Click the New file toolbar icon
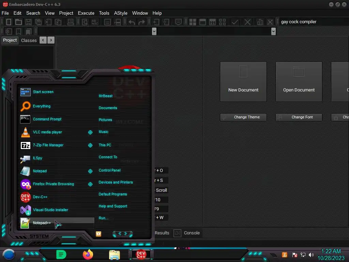The width and height of the screenshot is (349, 262). pyautogui.click(x=9, y=22)
